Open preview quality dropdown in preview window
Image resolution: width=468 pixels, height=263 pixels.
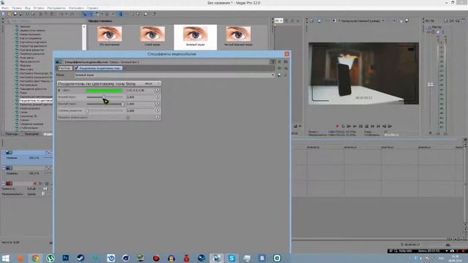pyautogui.click(x=383, y=21)
